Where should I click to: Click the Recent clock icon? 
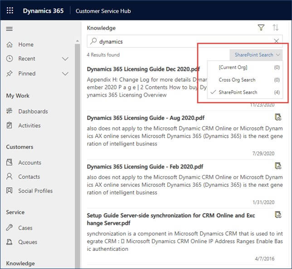click(x=10, y=59)
